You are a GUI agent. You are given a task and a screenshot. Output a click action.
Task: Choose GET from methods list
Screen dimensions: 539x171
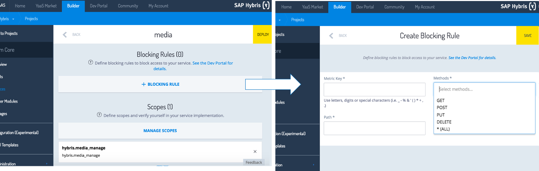click(441, 100)
